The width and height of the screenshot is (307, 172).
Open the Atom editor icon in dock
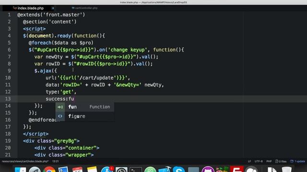tap(150, 170)
